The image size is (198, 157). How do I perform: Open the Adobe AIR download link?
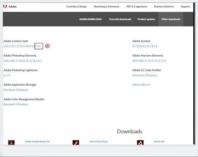(159, 142)
